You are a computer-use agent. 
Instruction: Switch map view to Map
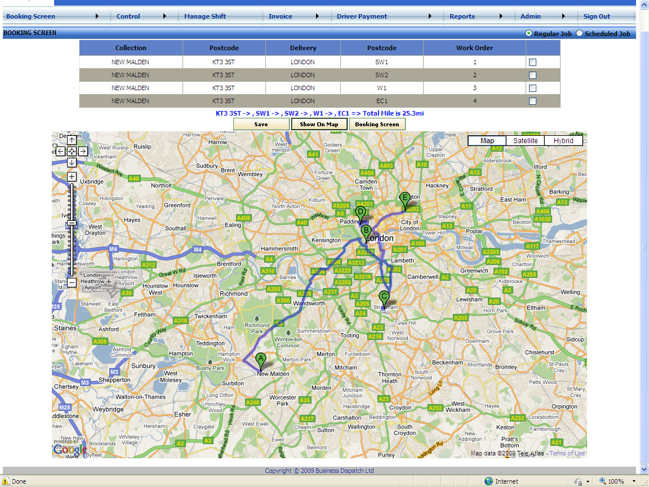point(487,141)
